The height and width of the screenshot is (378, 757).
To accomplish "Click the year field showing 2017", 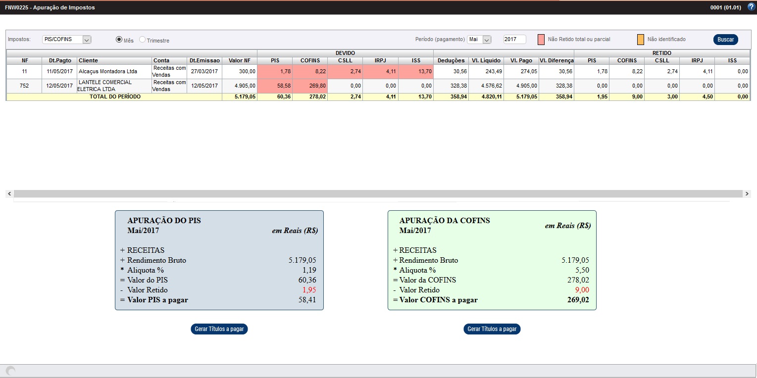I will coord(514,40).
